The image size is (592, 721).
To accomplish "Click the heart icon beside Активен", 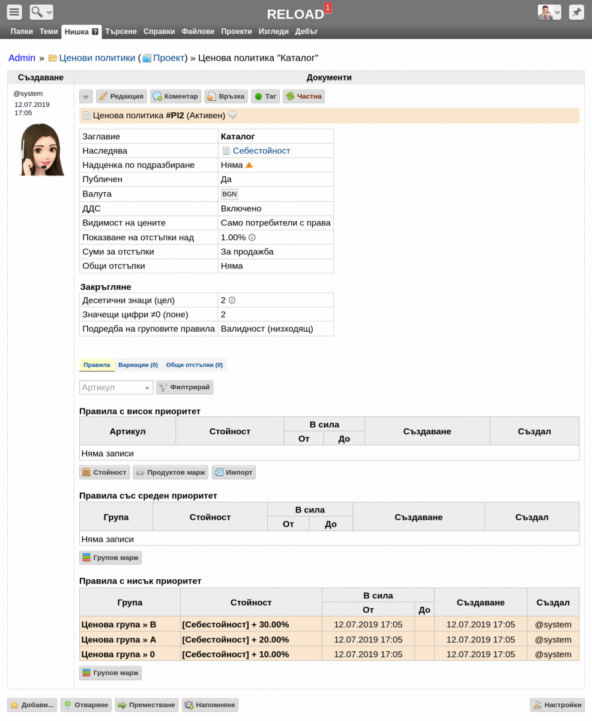I will (x=233, y=115).
